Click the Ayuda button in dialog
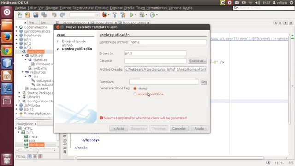The image size is (295, 166). (x=199, y=129)
